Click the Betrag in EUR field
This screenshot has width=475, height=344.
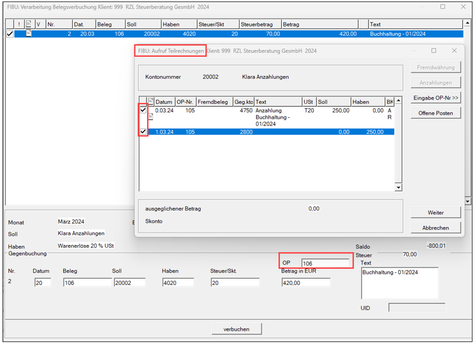305,282
